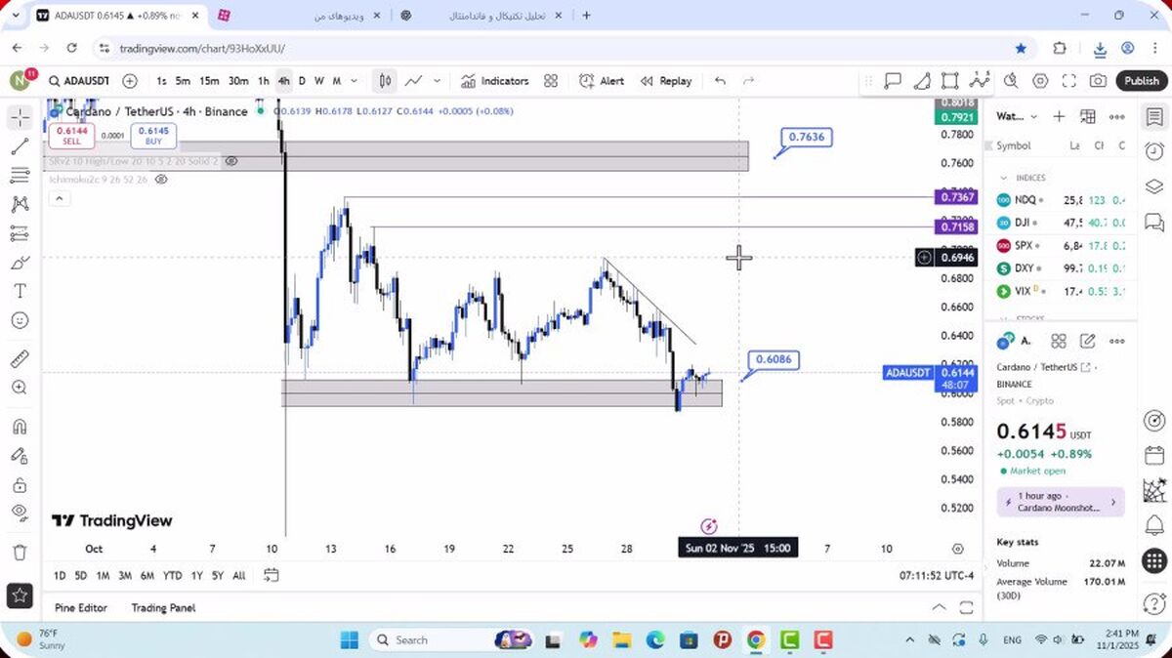Select the D daily timeframe

click(x=302, y=81)
